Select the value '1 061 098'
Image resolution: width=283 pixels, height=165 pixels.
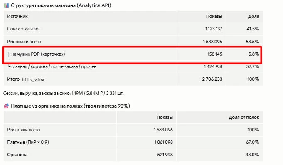164,142
